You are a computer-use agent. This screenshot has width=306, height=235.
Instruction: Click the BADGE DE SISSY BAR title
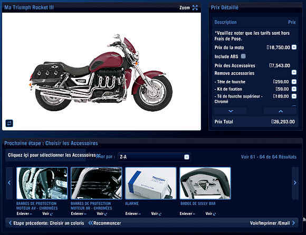point(198,203)
